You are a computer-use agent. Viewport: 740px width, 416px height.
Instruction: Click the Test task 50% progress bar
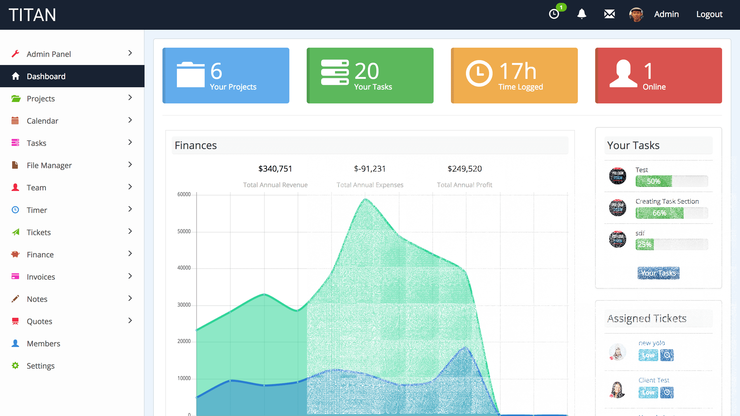click(653, 181)
